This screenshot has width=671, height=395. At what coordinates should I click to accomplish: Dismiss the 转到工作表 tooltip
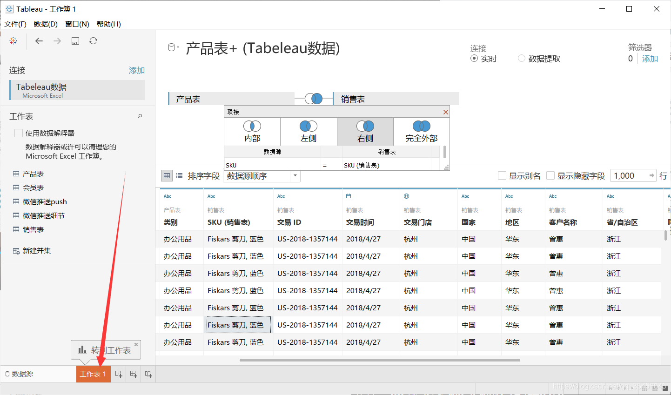tap(136, 344)
